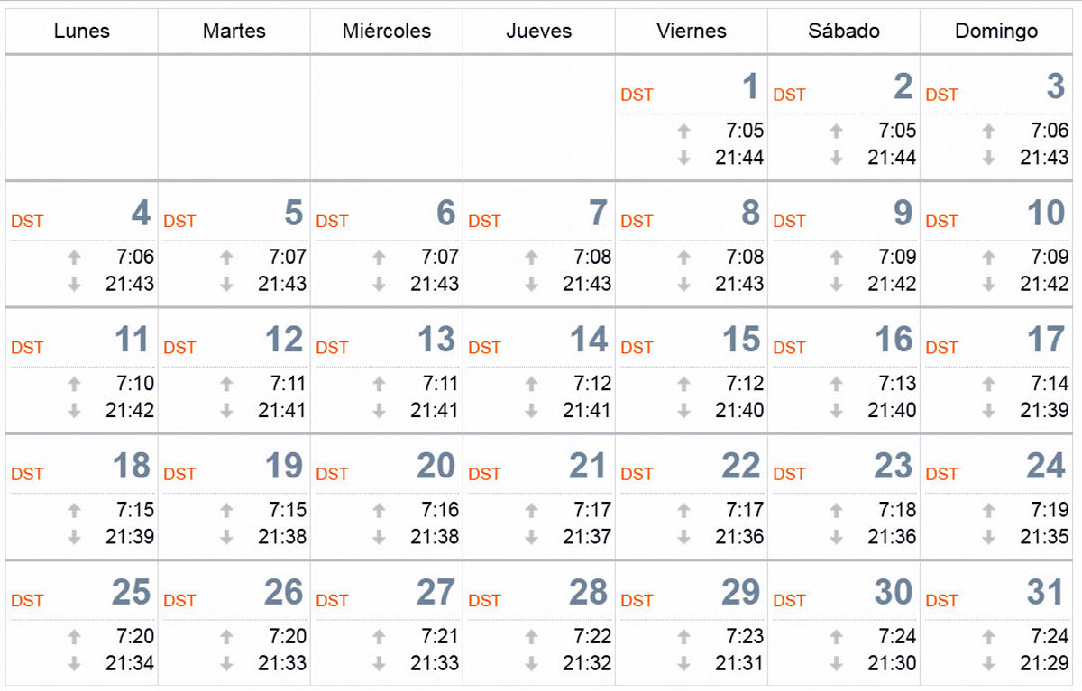Select the Domingo column header
The height and width of the screenshot is (691, 1082).
click(996, 31)
